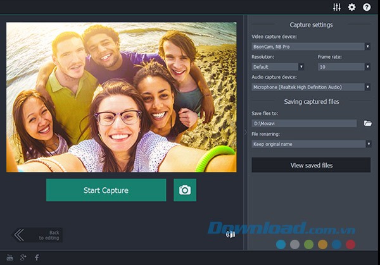
Task: Click the webcam preview image
Action: tap(121, 97)
